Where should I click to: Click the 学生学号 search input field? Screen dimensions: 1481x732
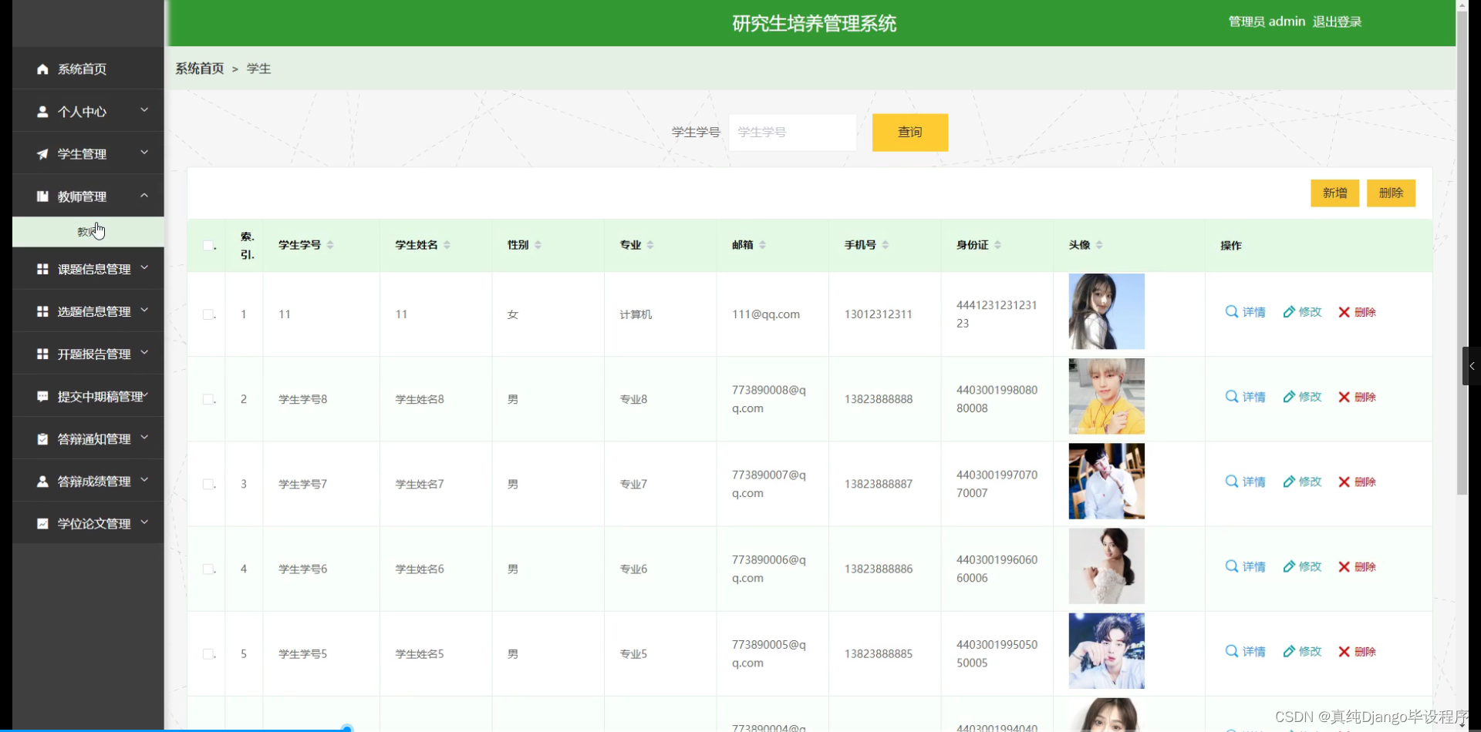(792, 132)
